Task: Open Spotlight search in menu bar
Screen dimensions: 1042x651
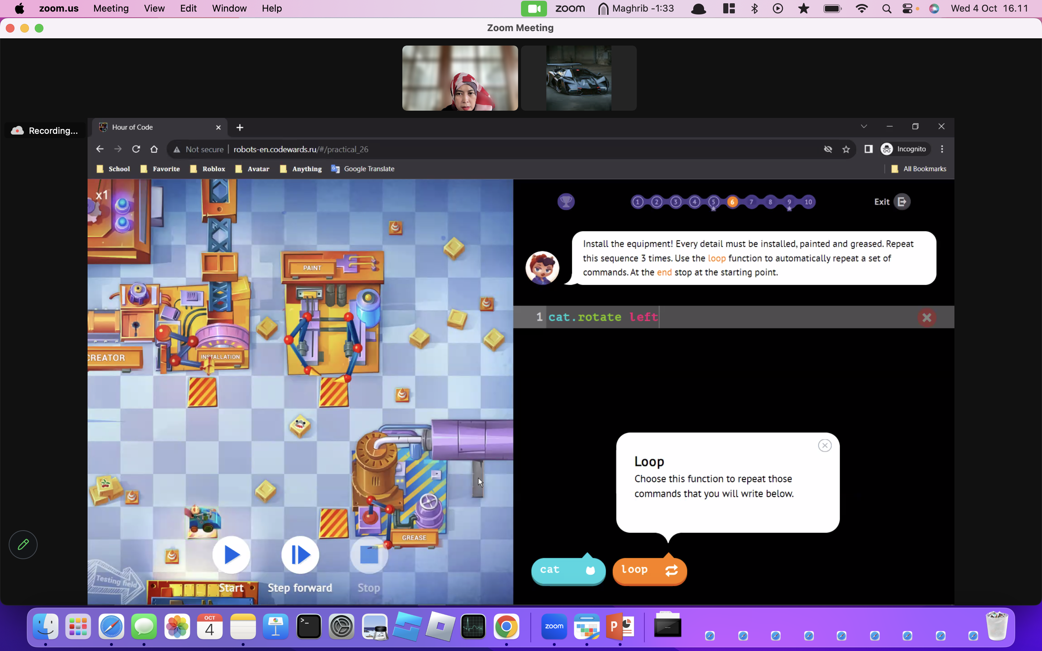Action: click(886, 9)
